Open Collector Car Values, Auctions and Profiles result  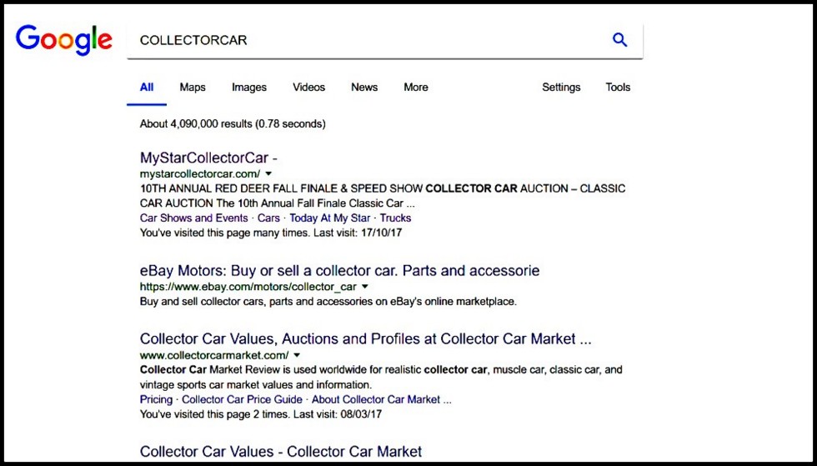(x=366, y=338)
